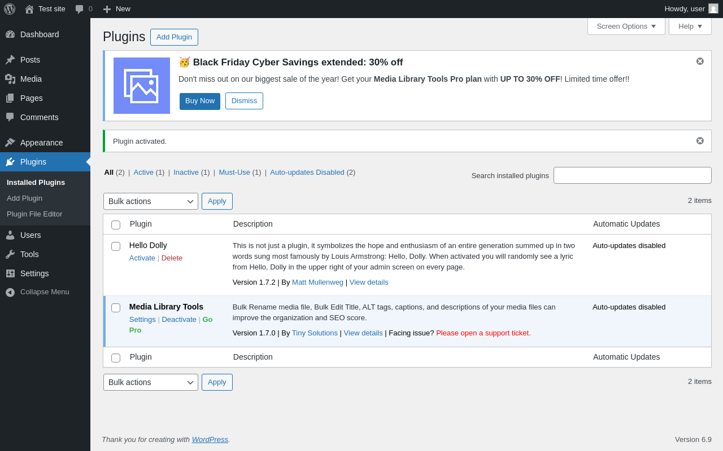
Task: Expand the Screen Options panel
Action: pos(626,26)
